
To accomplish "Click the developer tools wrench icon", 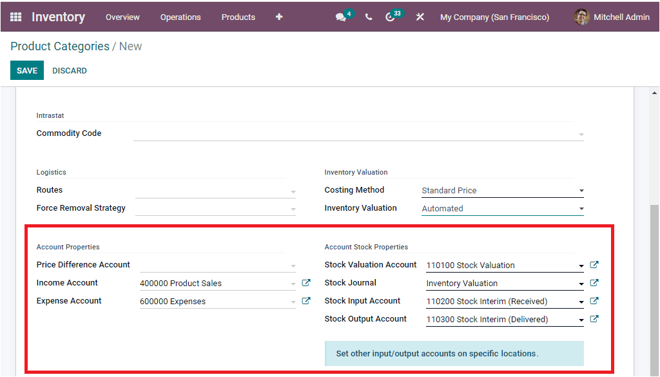I will (x=420, y=17).
